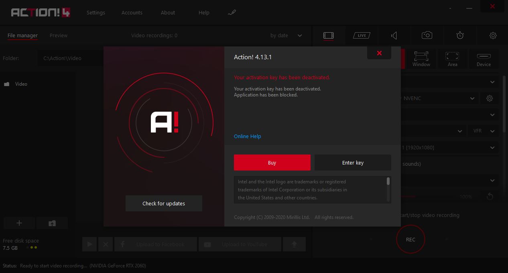
Task: Open encoder settings gear next to NVENC
Action: click(x=490, y=98)
